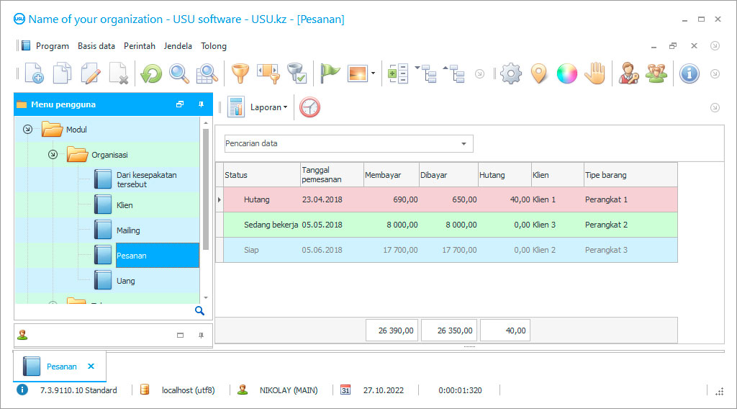Click the expand tree icon
Image resolution: width=737 pixels, height=409 pixels.
426,74
